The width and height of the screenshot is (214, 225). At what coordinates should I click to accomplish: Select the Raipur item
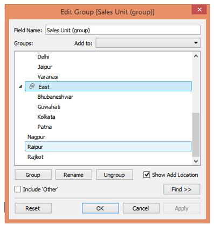click(108, 147)
